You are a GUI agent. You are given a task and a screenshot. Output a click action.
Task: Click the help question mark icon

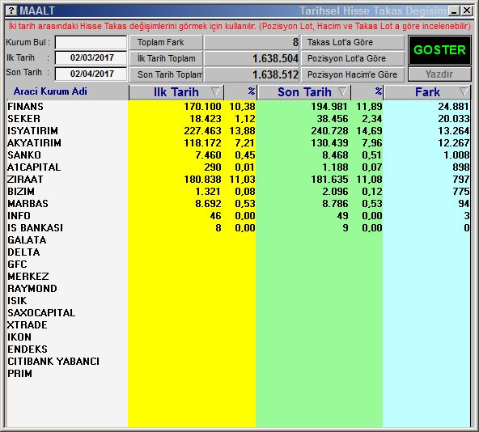tap(11, 11)
